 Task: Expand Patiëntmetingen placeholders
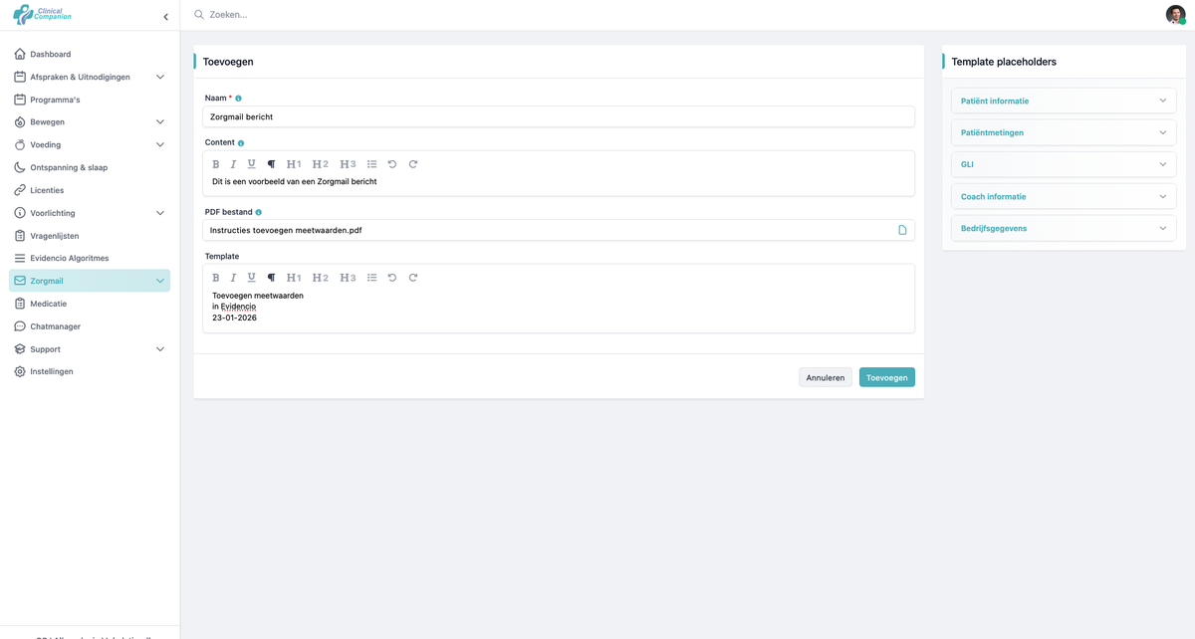pyautogui.click(x=1064, y=132)
